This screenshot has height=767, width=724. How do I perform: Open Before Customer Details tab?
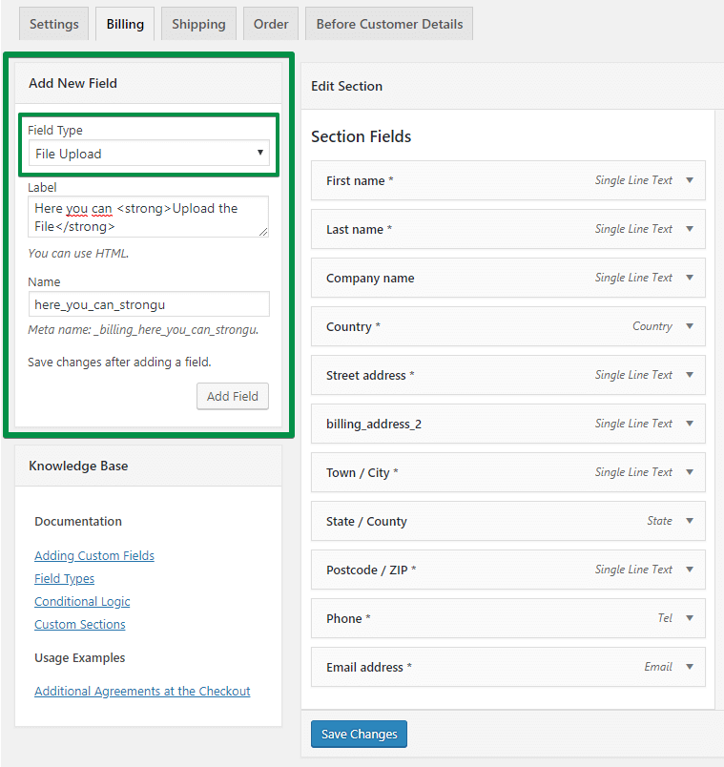[389, 24]
